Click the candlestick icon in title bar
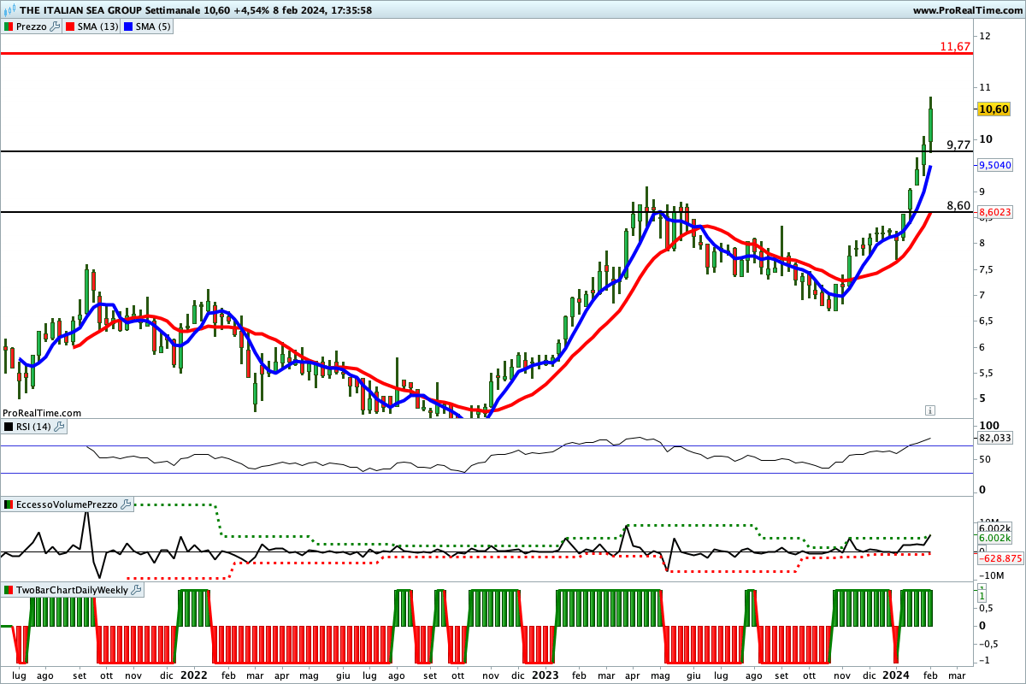The height and width of the screenshot is (684, 1026). click(x=9, y=10)
